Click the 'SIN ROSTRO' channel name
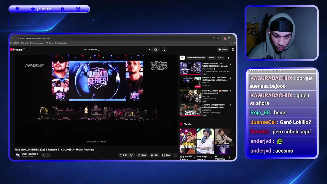Viewport: 327px width, 184px height. pos(207,110)
